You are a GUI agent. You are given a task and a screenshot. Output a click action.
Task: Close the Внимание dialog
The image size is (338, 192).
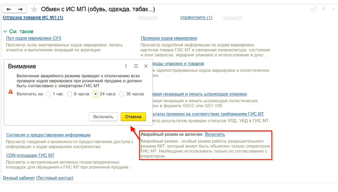[146, 66]
